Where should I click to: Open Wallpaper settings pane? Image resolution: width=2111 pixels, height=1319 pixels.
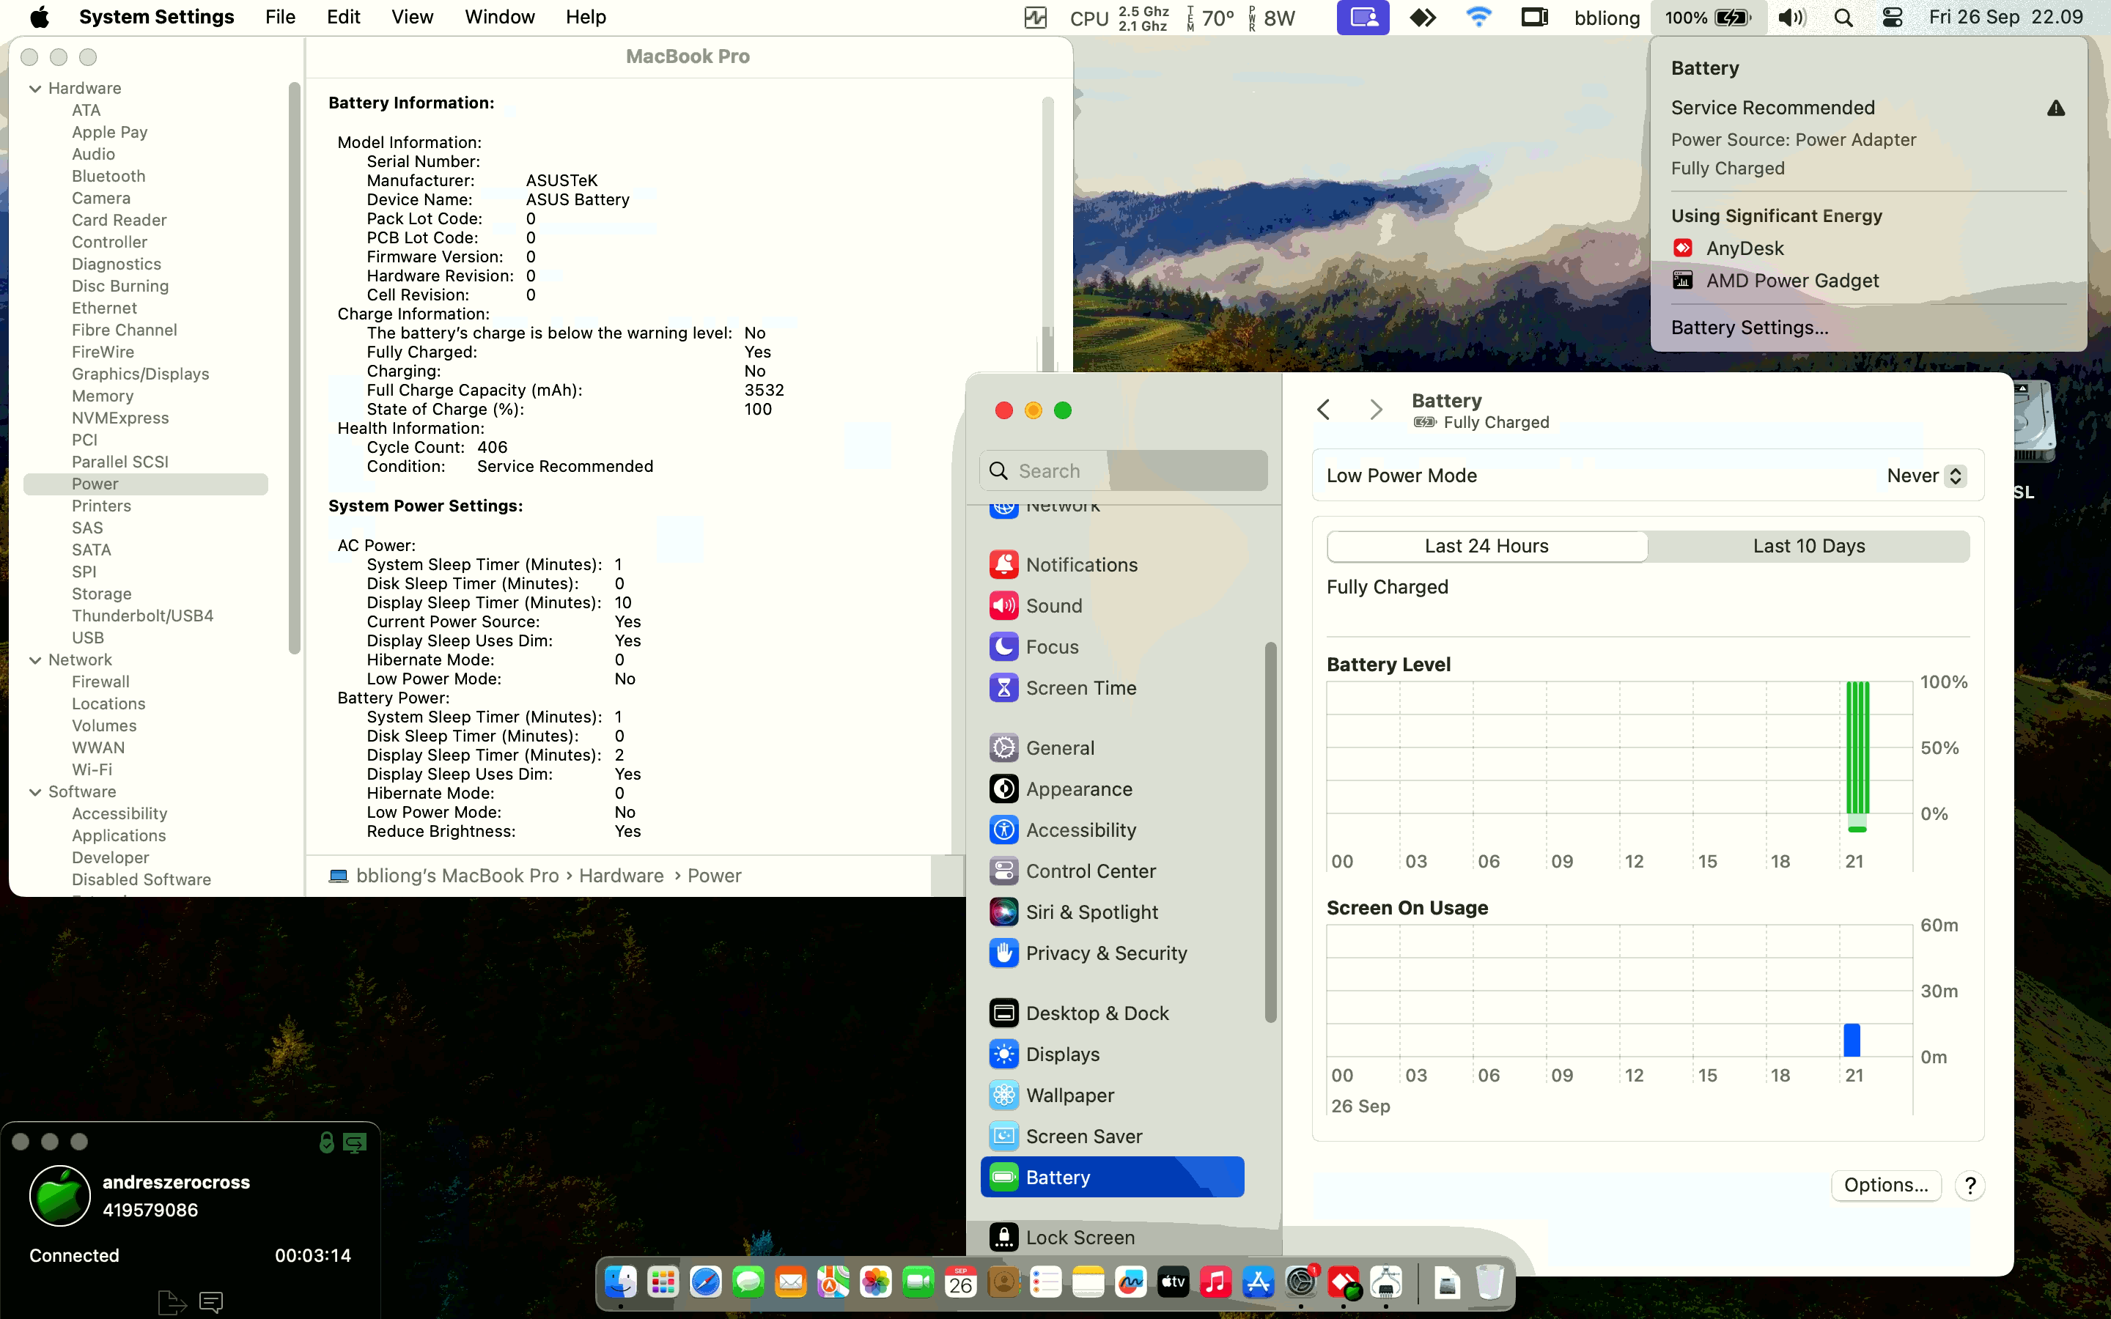point(1112,1095)
